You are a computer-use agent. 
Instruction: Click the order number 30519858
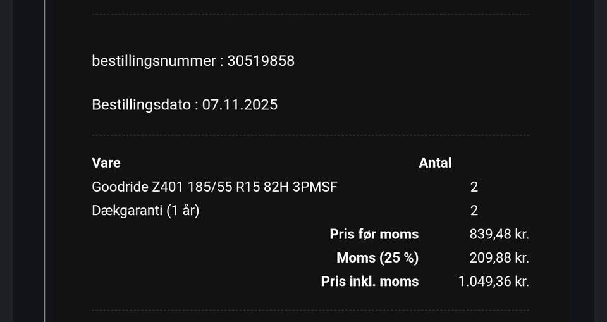pos(261,61)
